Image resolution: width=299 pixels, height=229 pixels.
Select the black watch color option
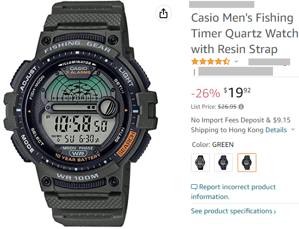coord(200,163)
